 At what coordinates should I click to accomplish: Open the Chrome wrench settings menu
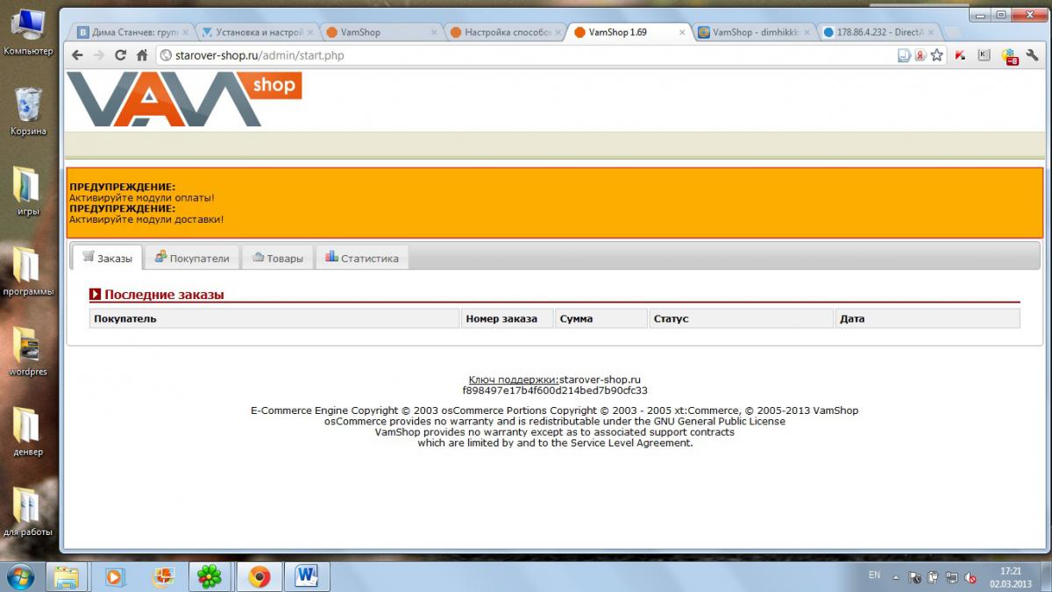1032,55
